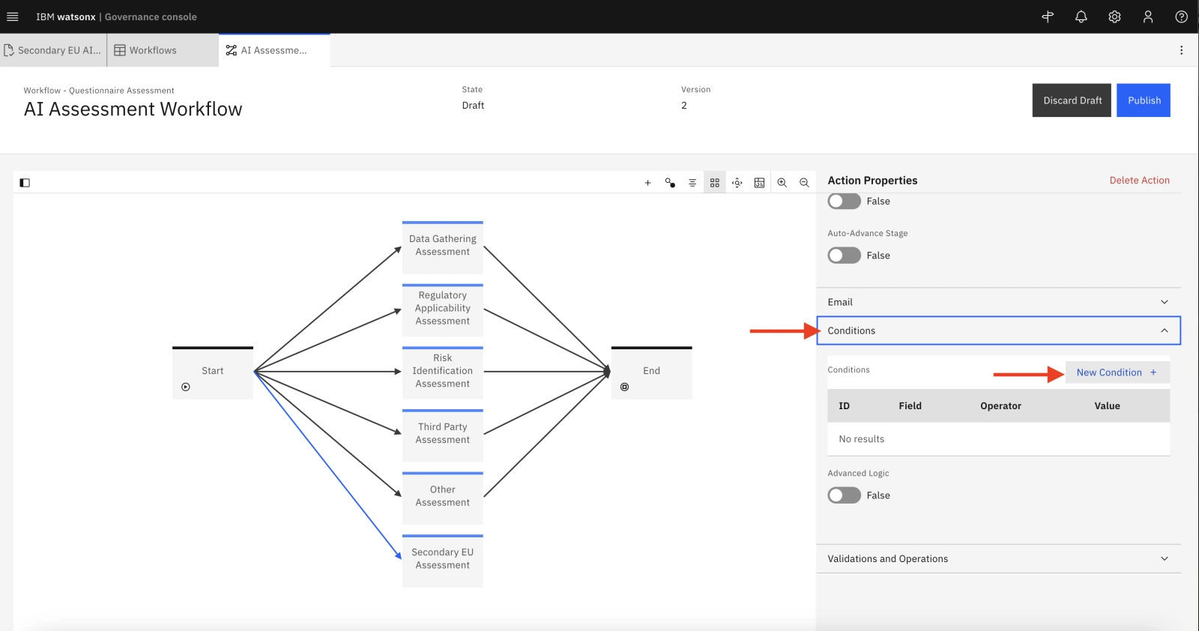This screenshot has height=631, width=1199.
Task: Click the Operator column header
Action: (x=1001, y=406)
